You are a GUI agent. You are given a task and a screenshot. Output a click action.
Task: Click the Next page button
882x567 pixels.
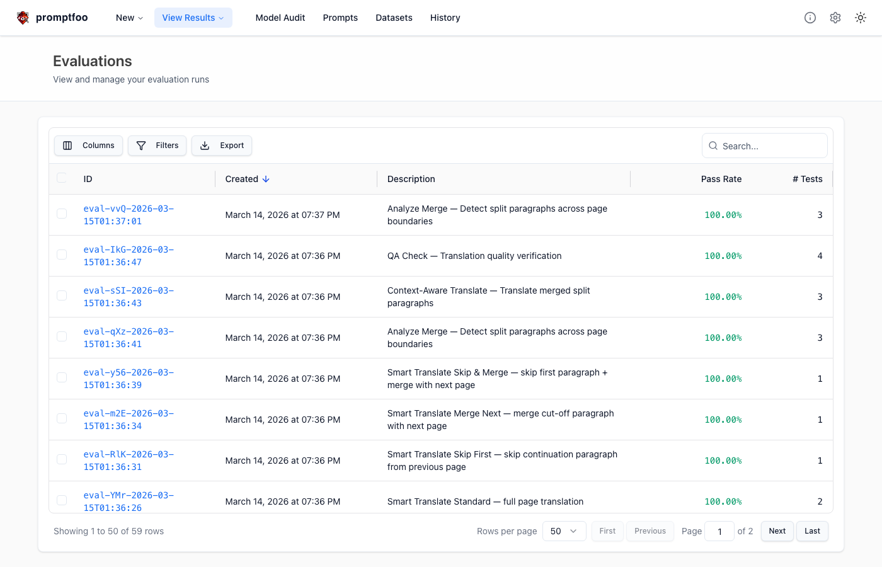(777, 531)
